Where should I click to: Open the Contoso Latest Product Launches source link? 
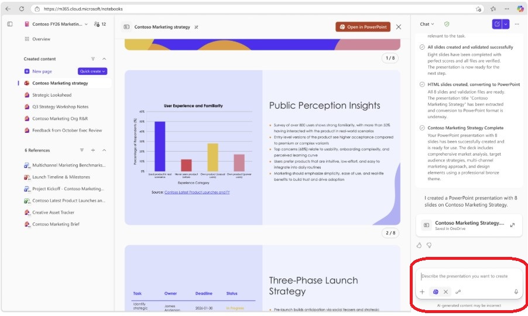coord(197,192)
